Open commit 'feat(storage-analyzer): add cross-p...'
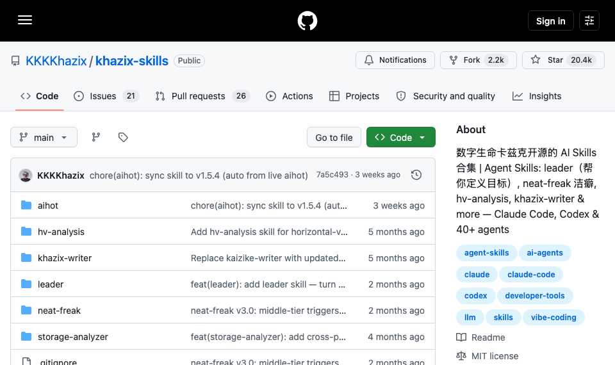The width and height of the screenshot is (615, 365). point(268,337)
